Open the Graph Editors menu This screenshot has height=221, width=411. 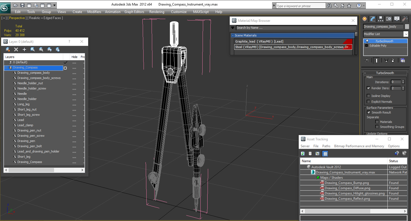point(134,12)
